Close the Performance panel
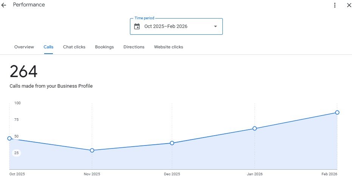This screenshot has height=184, width=352. click(x=349, y=5)
